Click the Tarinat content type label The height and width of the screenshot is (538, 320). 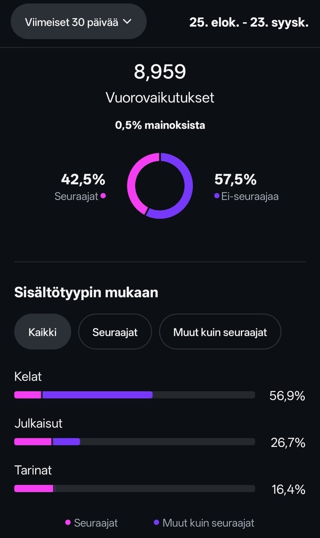point(33,470)
